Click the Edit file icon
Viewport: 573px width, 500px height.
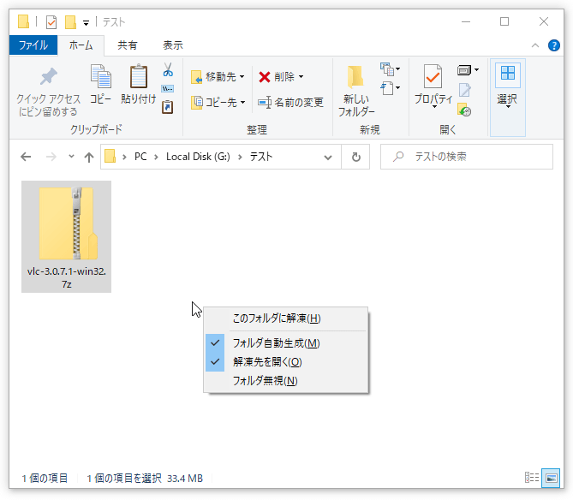click(x=464, y=90)
